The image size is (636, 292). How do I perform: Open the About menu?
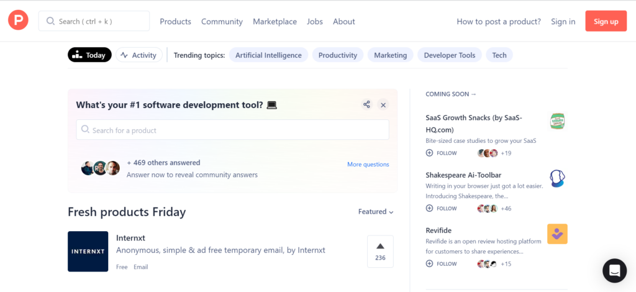[x=344, y=22]
